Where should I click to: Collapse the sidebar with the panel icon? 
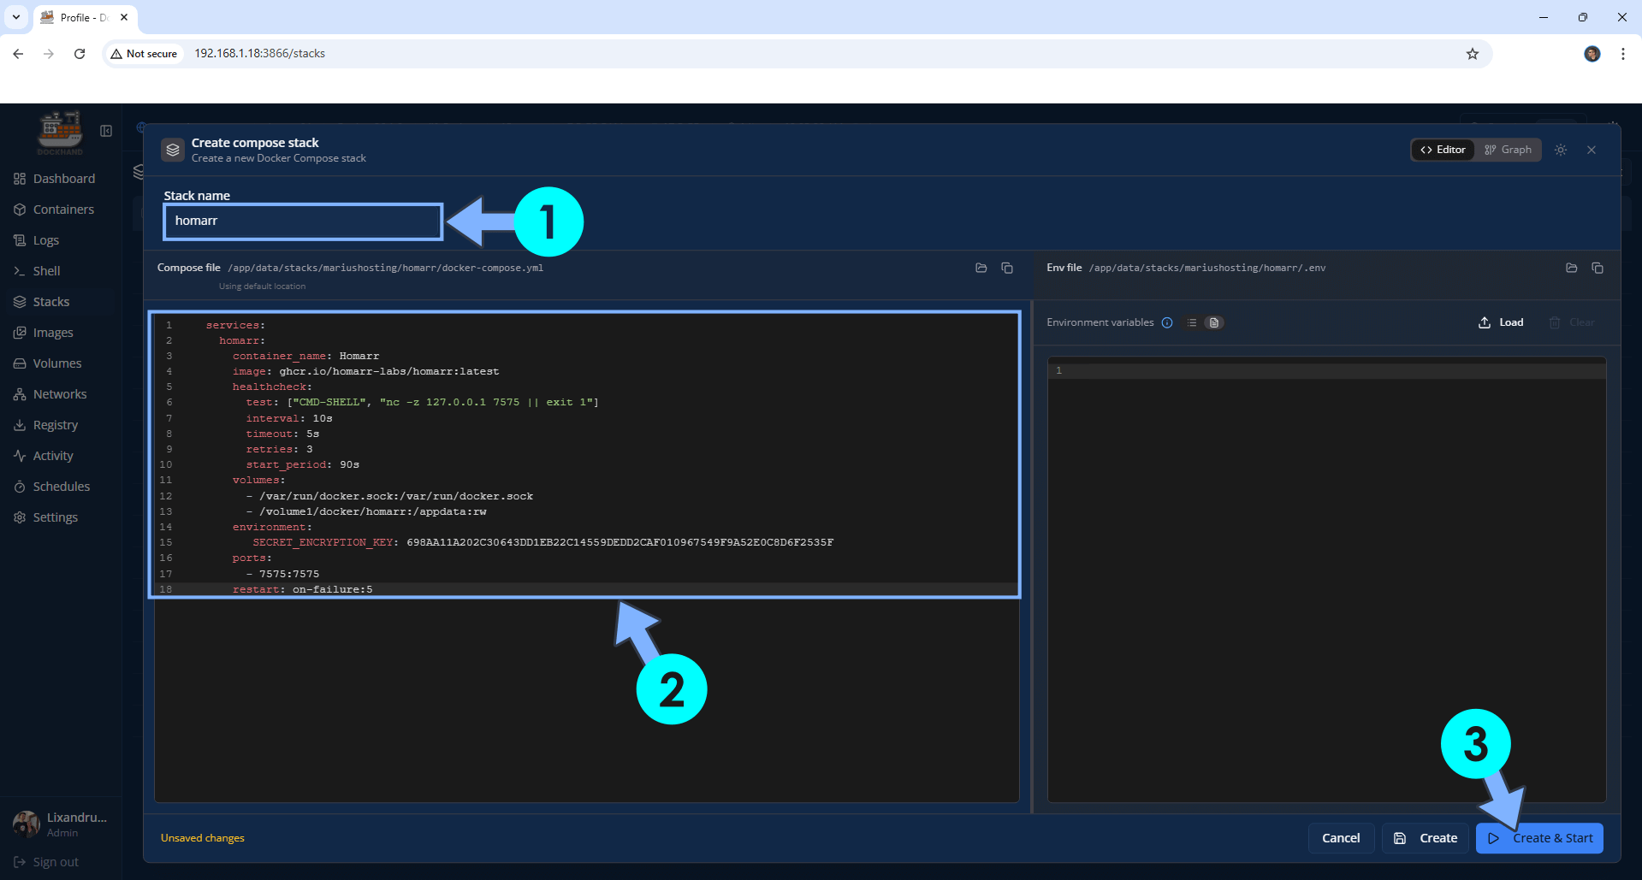pos(106,131)
